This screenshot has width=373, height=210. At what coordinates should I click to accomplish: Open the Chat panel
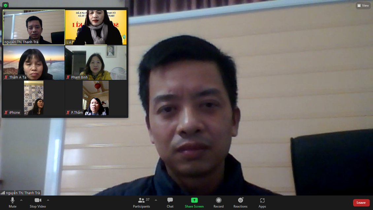(170, 202)
